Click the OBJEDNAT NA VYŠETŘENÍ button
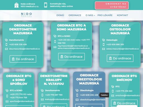 tap(112, 5)
